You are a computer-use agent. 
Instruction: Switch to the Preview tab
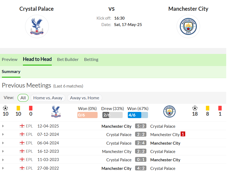[x=9, y=60]
